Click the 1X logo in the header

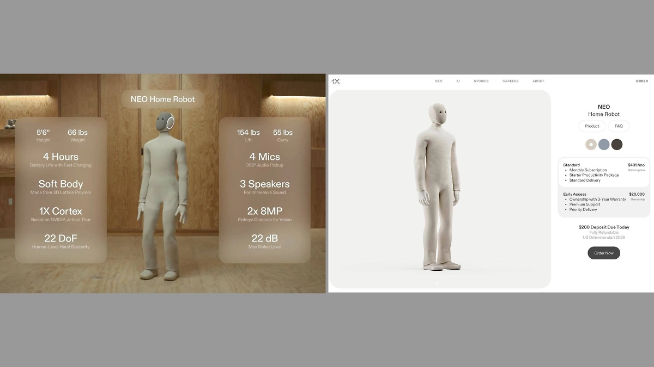click(x=336, y=81)
